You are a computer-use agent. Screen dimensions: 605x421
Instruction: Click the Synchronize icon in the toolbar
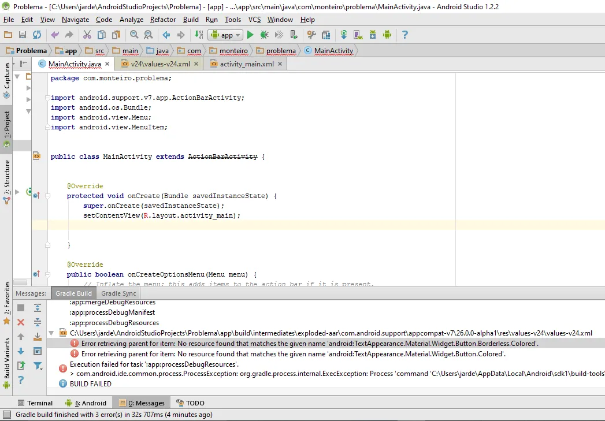37,35
